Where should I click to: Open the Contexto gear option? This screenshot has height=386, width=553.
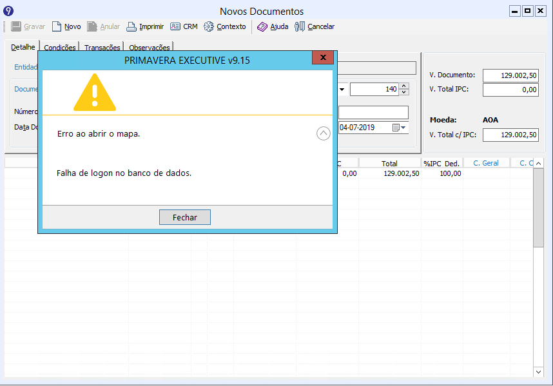pos(209,27)
